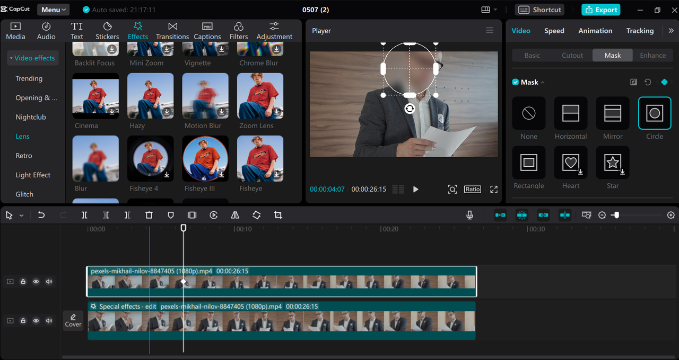Click the trash delete icon in timeline toolbar

[149, 215]
